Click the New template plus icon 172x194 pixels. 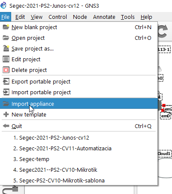click(6, 114)
